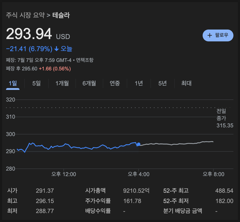Click the 320 y-axis label
This screenshot has height=222, width=240.
click(11, 100)
